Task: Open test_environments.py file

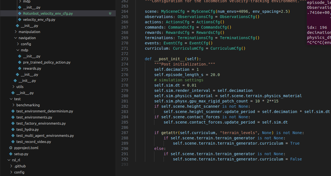Action: (34, 117)
